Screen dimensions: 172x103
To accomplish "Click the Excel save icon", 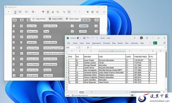I will pyautogui.click(x=84, y=38).
